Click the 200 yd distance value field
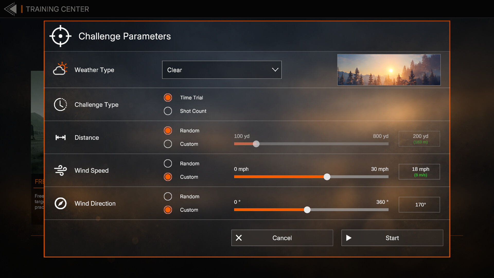This screenshot has height=278, width=494. [x=419, y=139]
